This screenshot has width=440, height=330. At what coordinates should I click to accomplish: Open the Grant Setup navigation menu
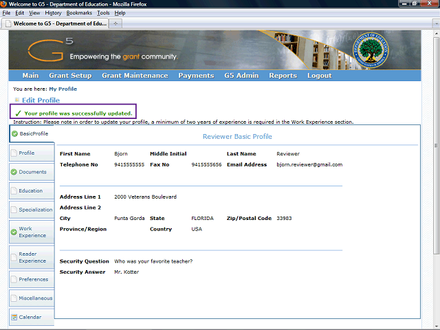(70, 76)
